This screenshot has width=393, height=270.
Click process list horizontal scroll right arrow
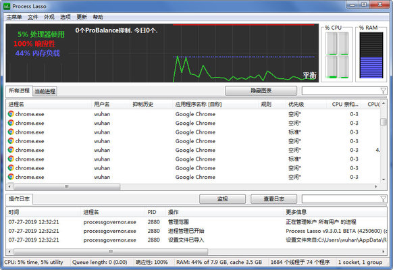coord(376,186)
